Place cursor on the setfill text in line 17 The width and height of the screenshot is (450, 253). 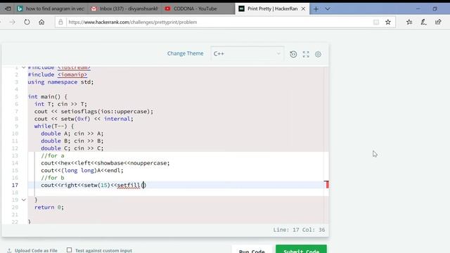(x=128, y=186)
